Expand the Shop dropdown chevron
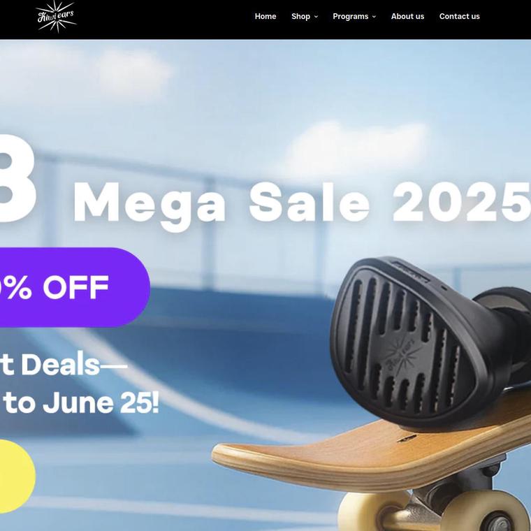This screenshot has height=531, width=531. click(316, 17)
